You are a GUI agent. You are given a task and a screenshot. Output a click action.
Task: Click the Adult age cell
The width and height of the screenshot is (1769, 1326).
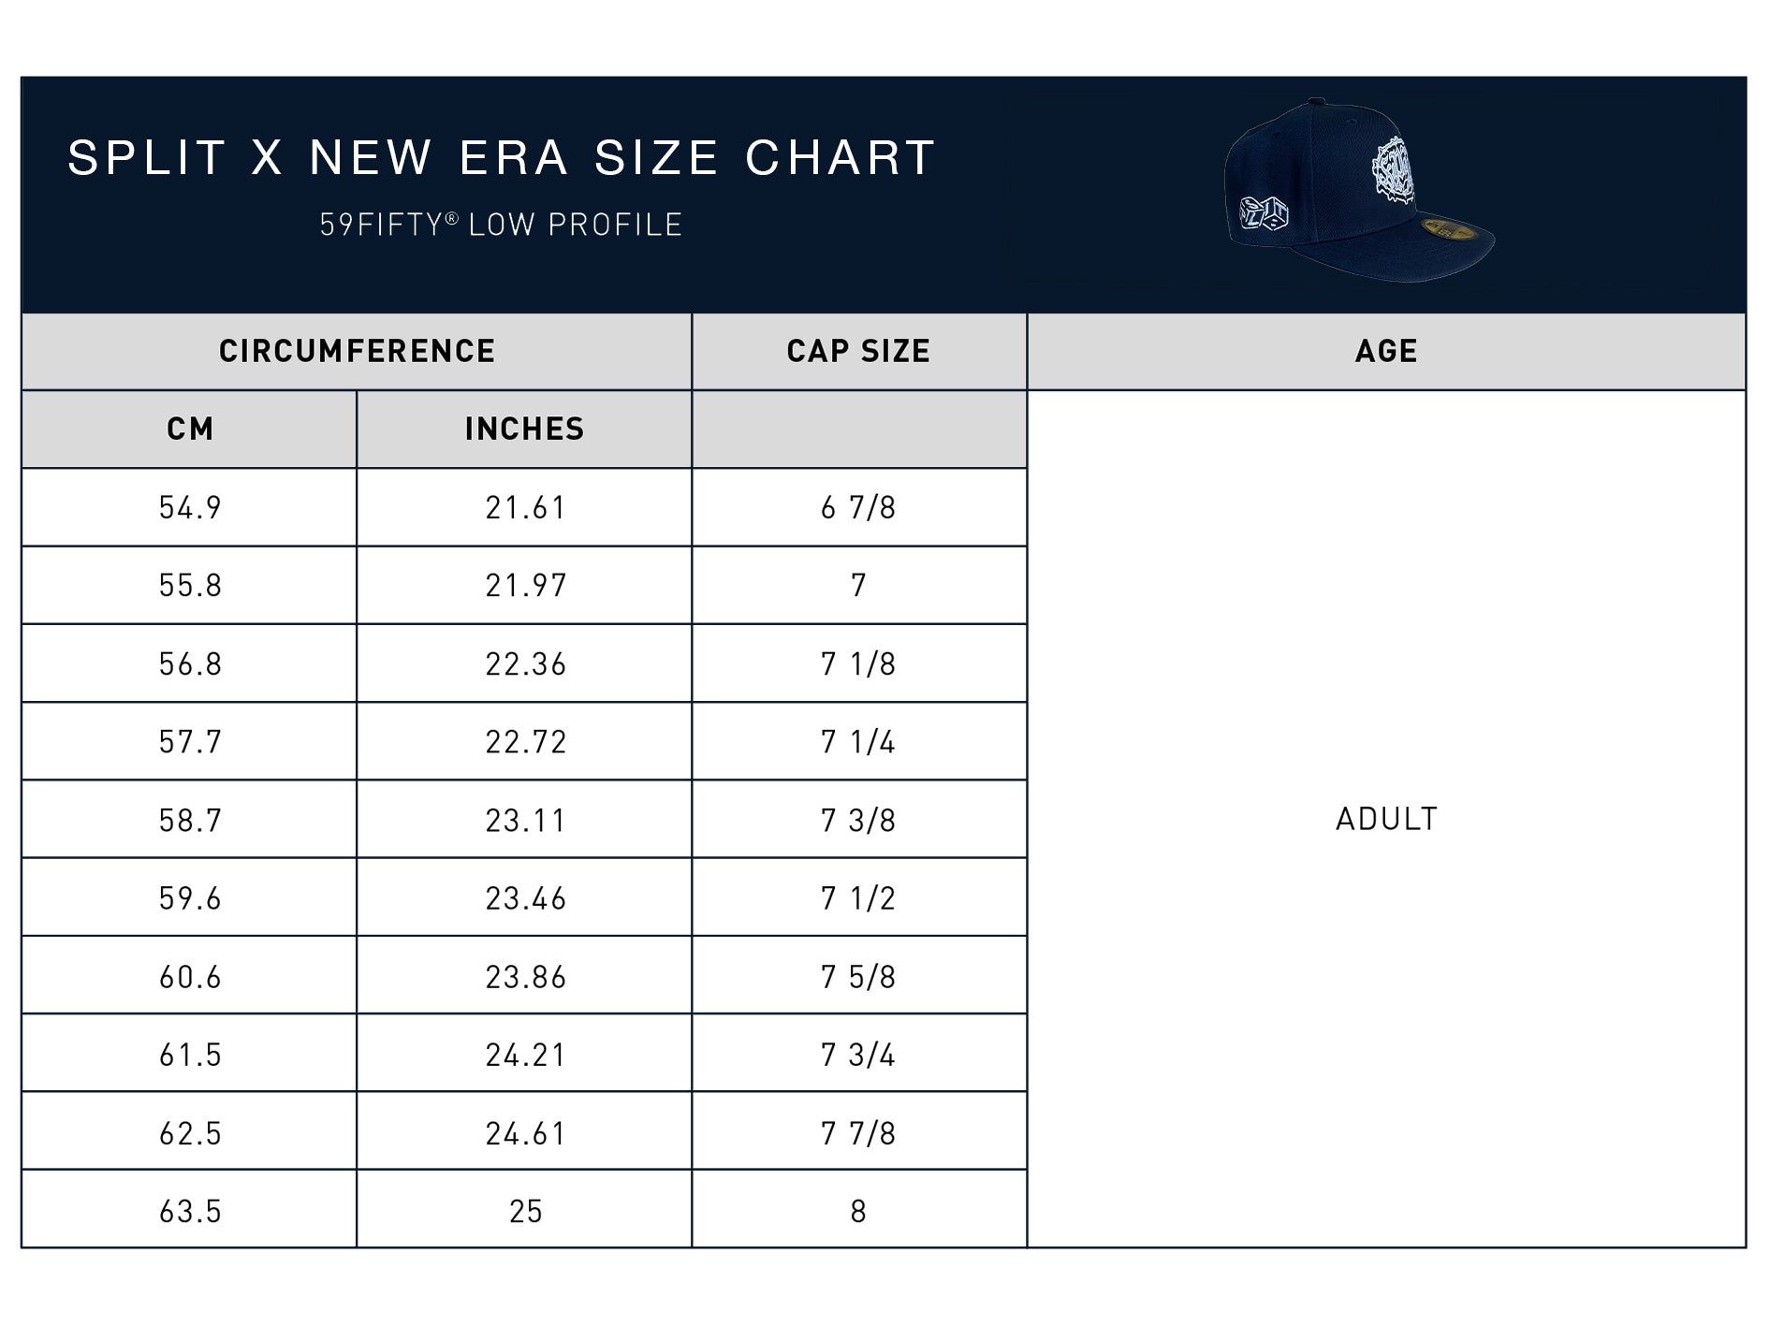1386,819
